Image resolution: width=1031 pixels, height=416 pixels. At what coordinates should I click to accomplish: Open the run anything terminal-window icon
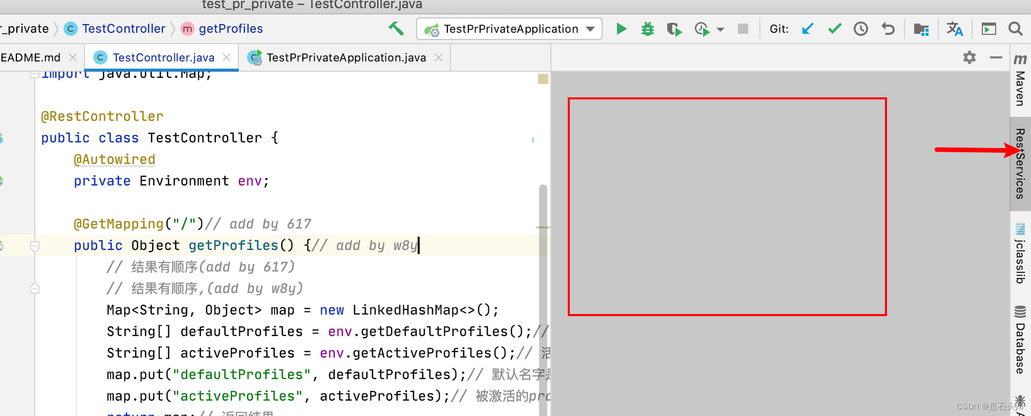point(989,29)
